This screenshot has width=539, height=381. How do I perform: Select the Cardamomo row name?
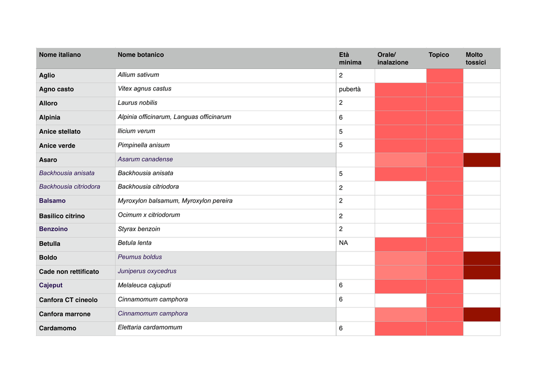coord(57,328)
